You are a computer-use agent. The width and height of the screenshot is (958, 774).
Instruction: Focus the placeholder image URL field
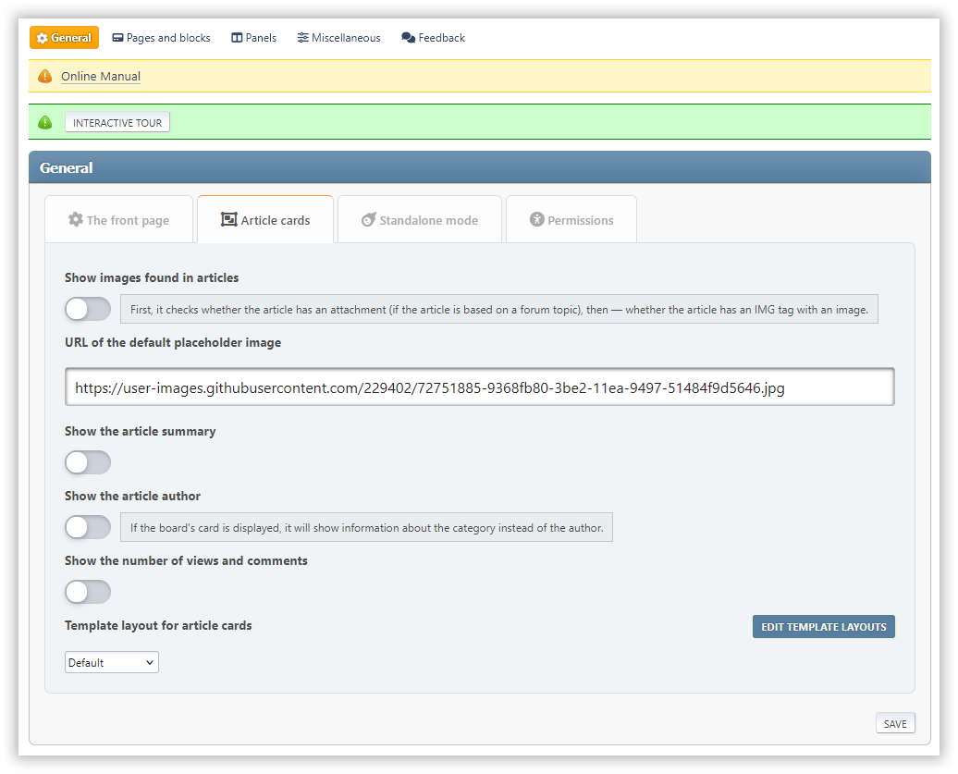coord(480,387)
